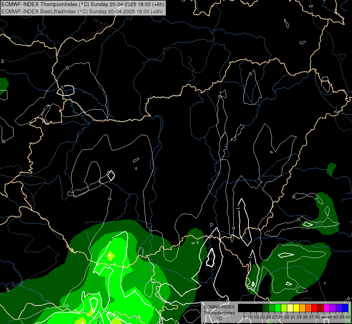Click the legend label 'ThompsonIndex'
This screenshot has height=324, width=352.
coord(219,313)
